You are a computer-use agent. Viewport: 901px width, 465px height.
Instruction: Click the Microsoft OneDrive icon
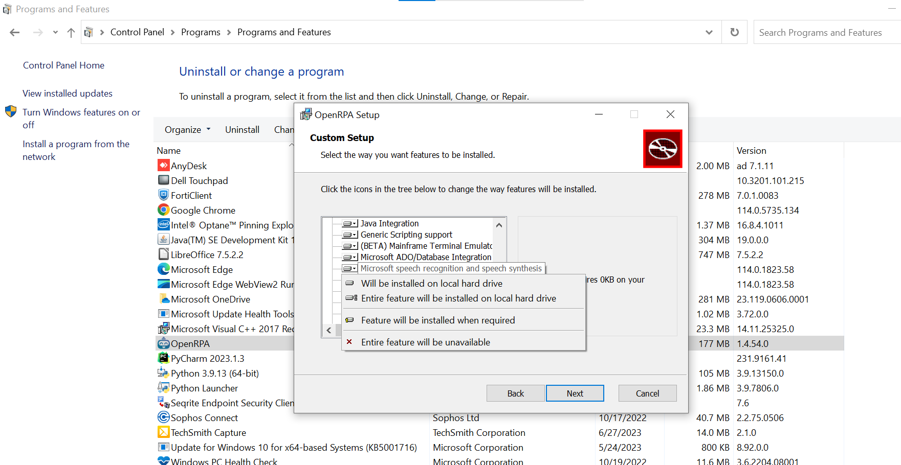pos(163,298)
